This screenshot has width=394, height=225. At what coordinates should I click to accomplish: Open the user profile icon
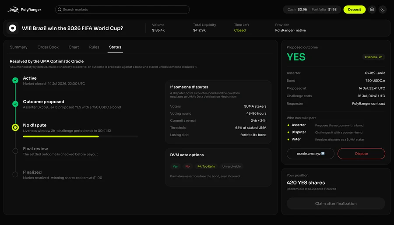click(372, 10)
